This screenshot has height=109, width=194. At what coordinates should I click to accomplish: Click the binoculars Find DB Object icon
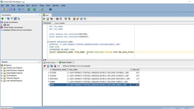tap(50, 9)
